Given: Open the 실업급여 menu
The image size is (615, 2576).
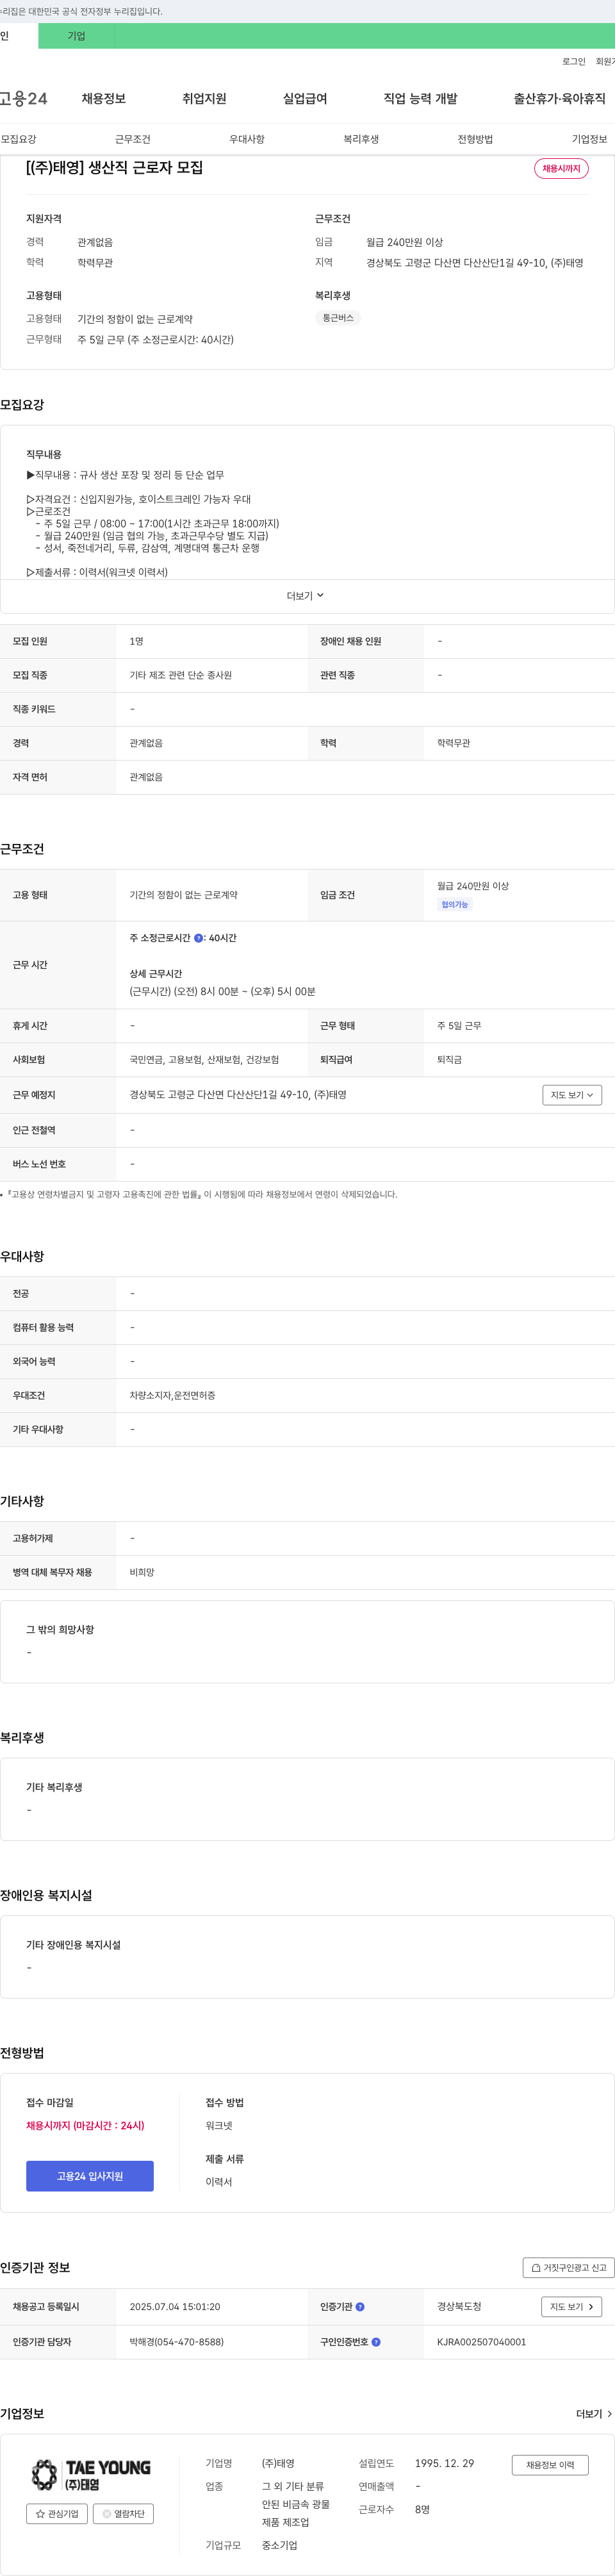Looking at the screenshot, I should pyautogui.click(x=305, y=99).
